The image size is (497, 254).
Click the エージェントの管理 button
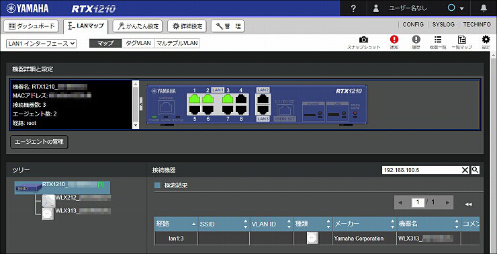point(40,142)
